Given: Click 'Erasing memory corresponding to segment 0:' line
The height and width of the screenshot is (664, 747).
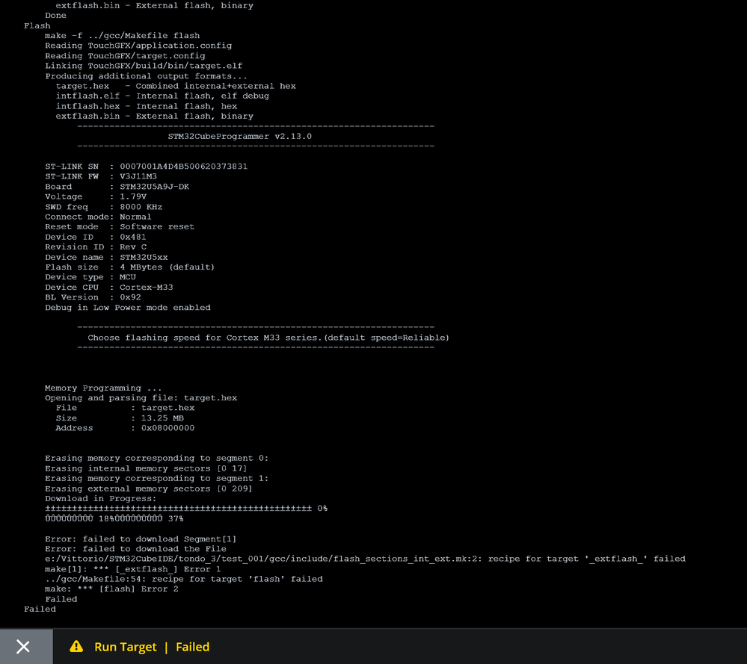Looking at the screenshot, I should pos(157,459).
